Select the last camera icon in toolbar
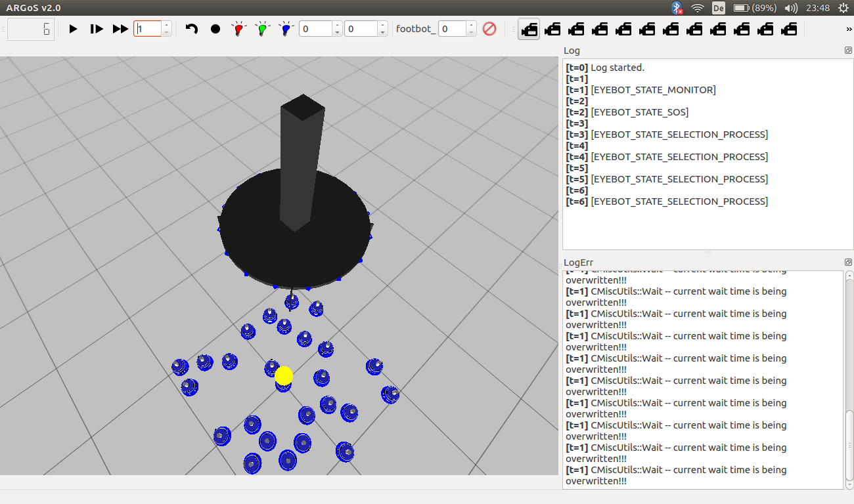The width and height of the screenshot is (854, 504). click(x=789, y=29)
